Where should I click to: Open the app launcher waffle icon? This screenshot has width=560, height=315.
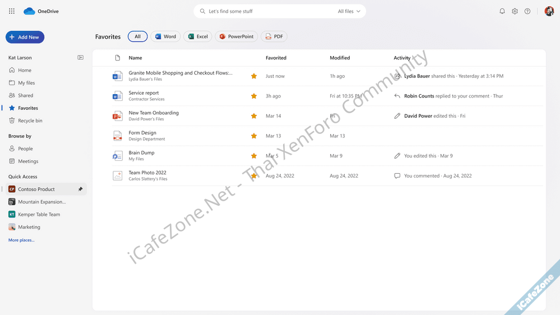point(12,11)
